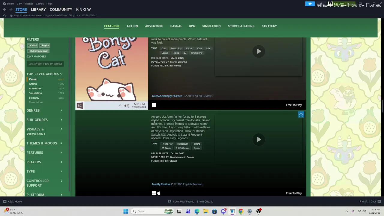Open the Steam announcements megaphone button
The height and width of the screenshot is (216, 384).
pos(310,4)
